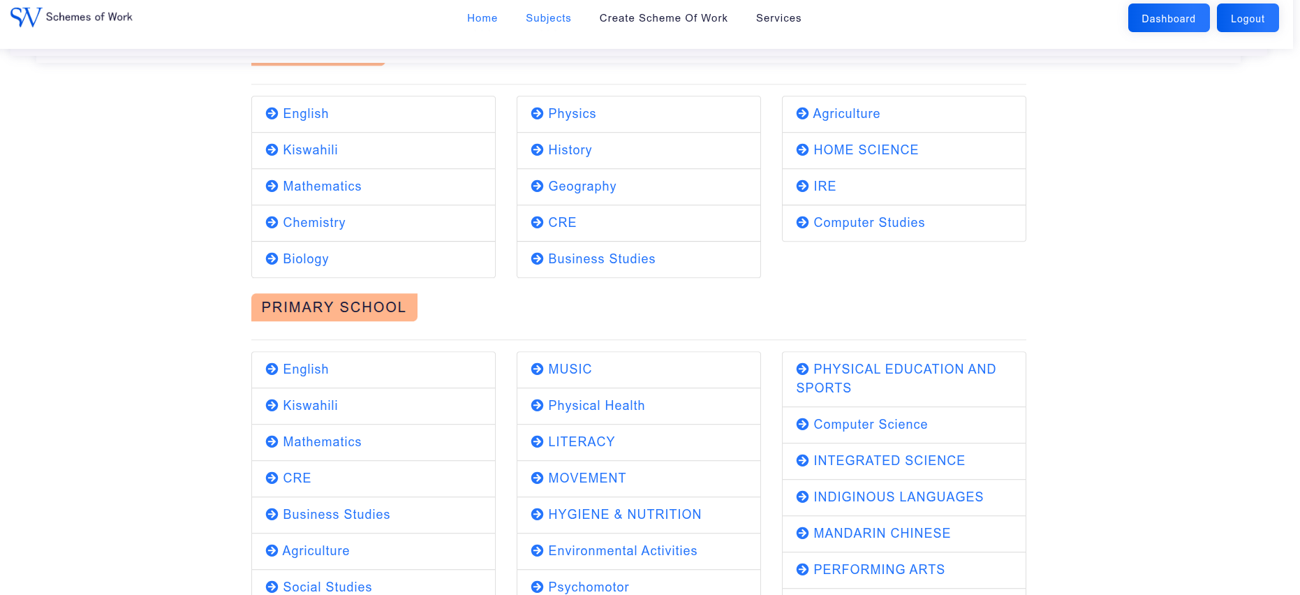Click arrow icon next to MANDARIN CHINESE

[802, 534]
